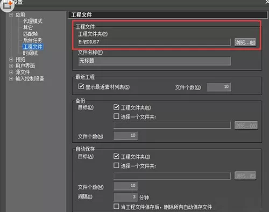Screen dimensions: 269x212
Task: Expand the 用户界面 tree node
Action: [x=11, y=66]
